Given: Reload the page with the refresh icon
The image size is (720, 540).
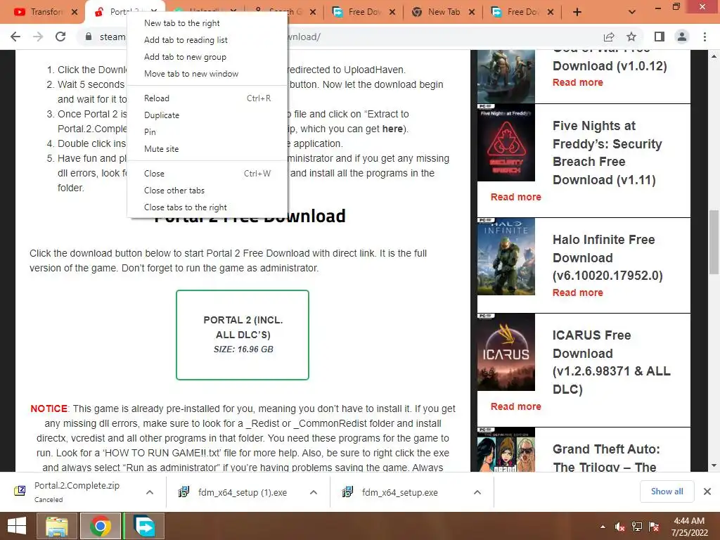Looking at the screenshot, I should coord(60,37).
